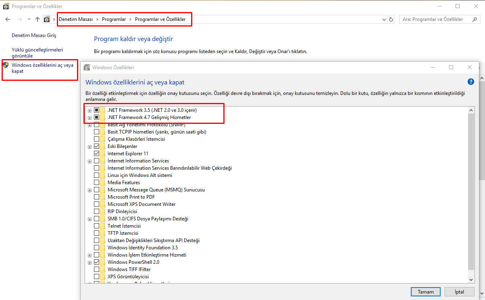Click the forward navigation arrow

pyautogui.click(x=19, y=19)
